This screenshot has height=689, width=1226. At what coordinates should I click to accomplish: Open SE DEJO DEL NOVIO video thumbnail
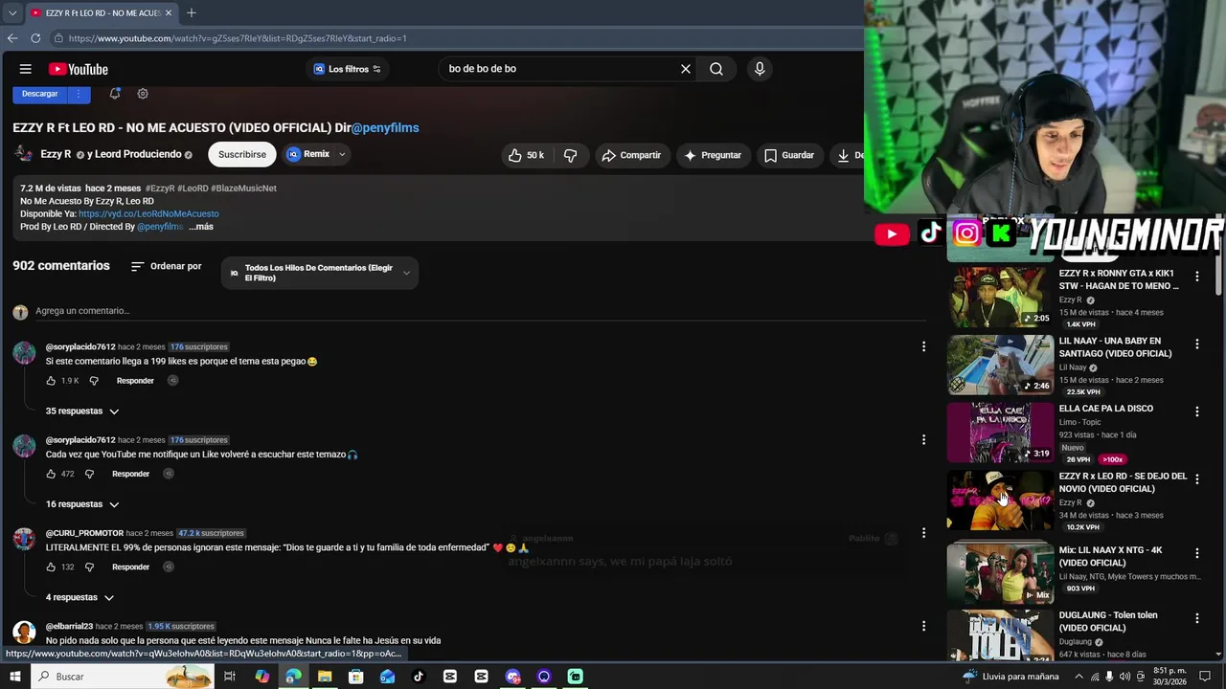point(1000,500)
